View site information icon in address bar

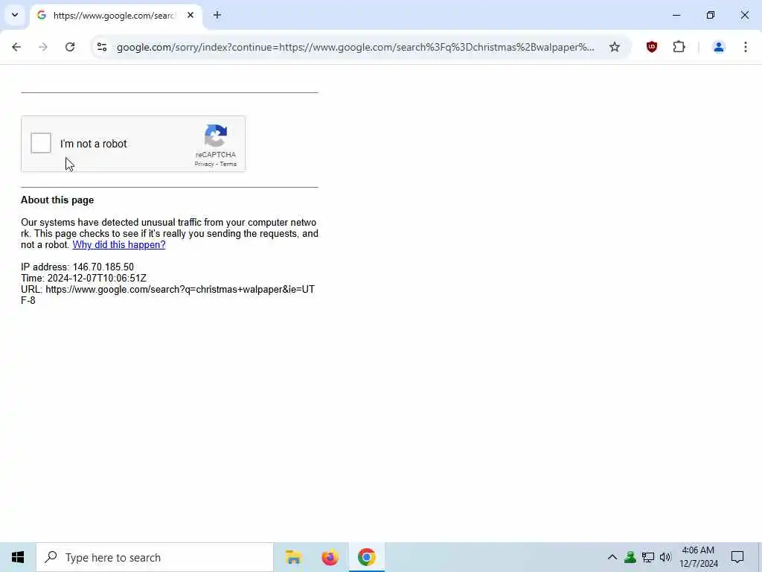click(101, 47)
